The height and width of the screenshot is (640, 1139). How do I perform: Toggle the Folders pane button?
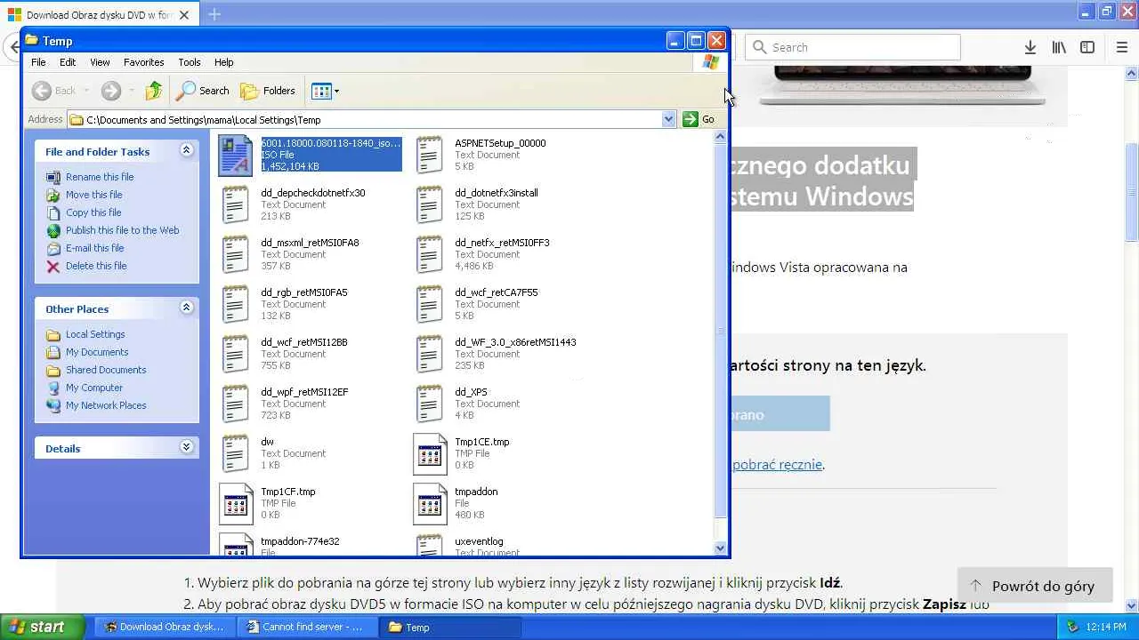(x=268, y=91)
